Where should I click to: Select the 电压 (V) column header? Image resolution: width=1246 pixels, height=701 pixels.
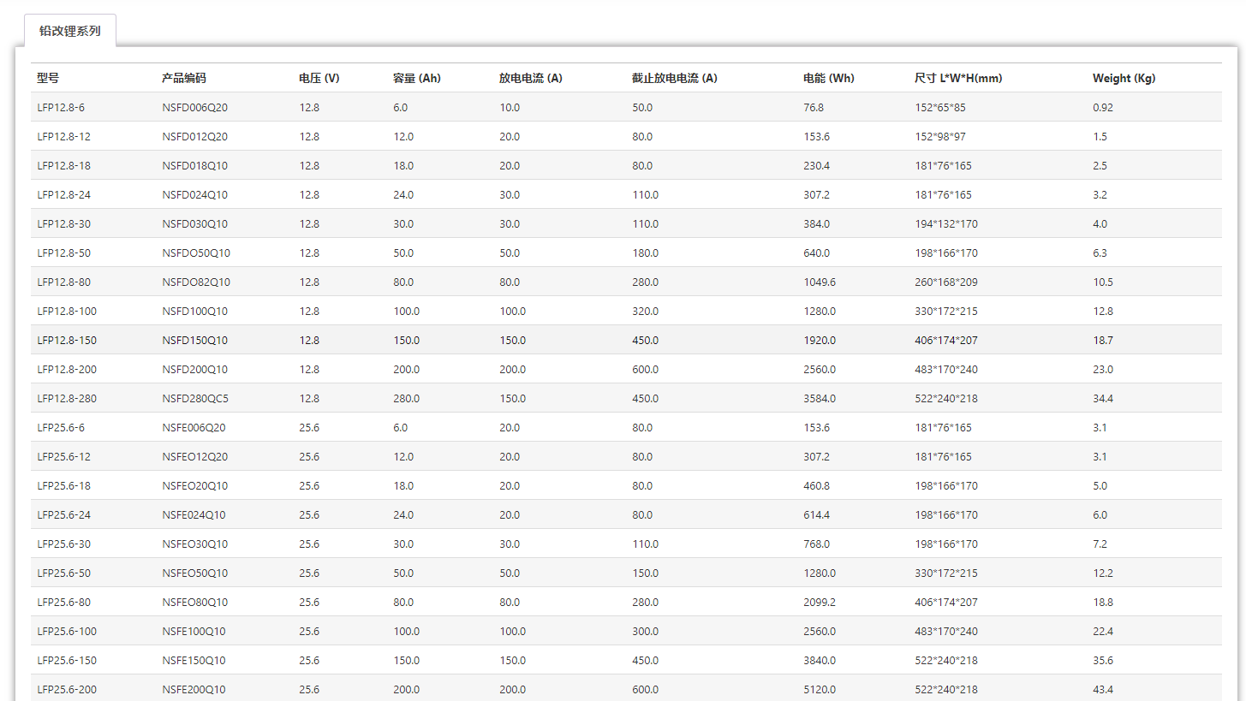coord(319,78)
